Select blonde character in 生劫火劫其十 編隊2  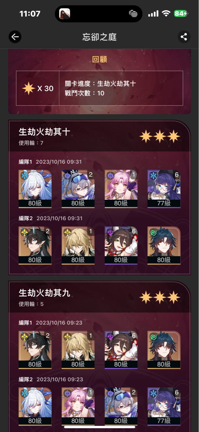tap(78, 246)
